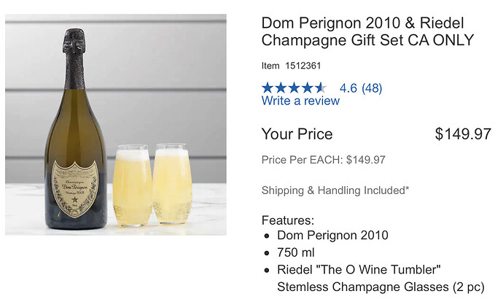Click the 750 ml feature bullet
Viewport: 503px width, 302px height.
tap(296, 252)
